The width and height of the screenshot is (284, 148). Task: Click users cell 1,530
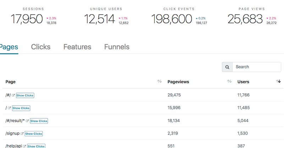(242, 134)
